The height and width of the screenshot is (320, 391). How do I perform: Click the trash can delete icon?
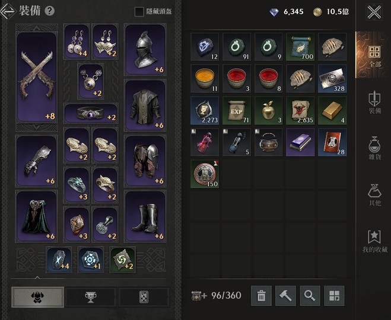(x=261, y=296)
